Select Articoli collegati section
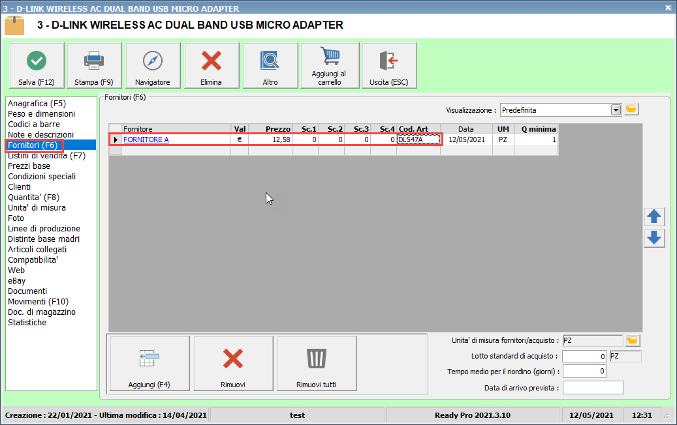This screenshot has width=677, height=425. pos(37,249)
